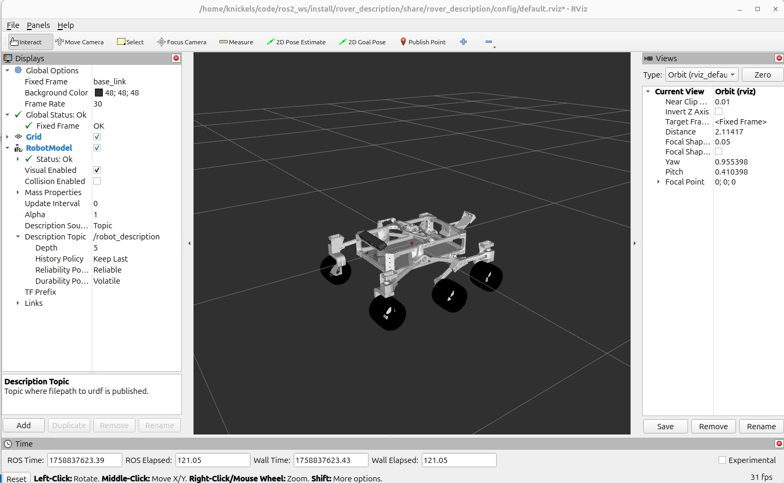Open the Panels menu
The width and height of the screenshot is (784, 483).
[38, 25]
